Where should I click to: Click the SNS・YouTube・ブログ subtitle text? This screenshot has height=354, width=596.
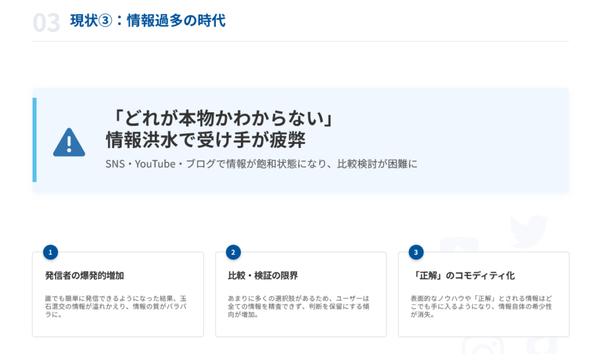point(261,164)
